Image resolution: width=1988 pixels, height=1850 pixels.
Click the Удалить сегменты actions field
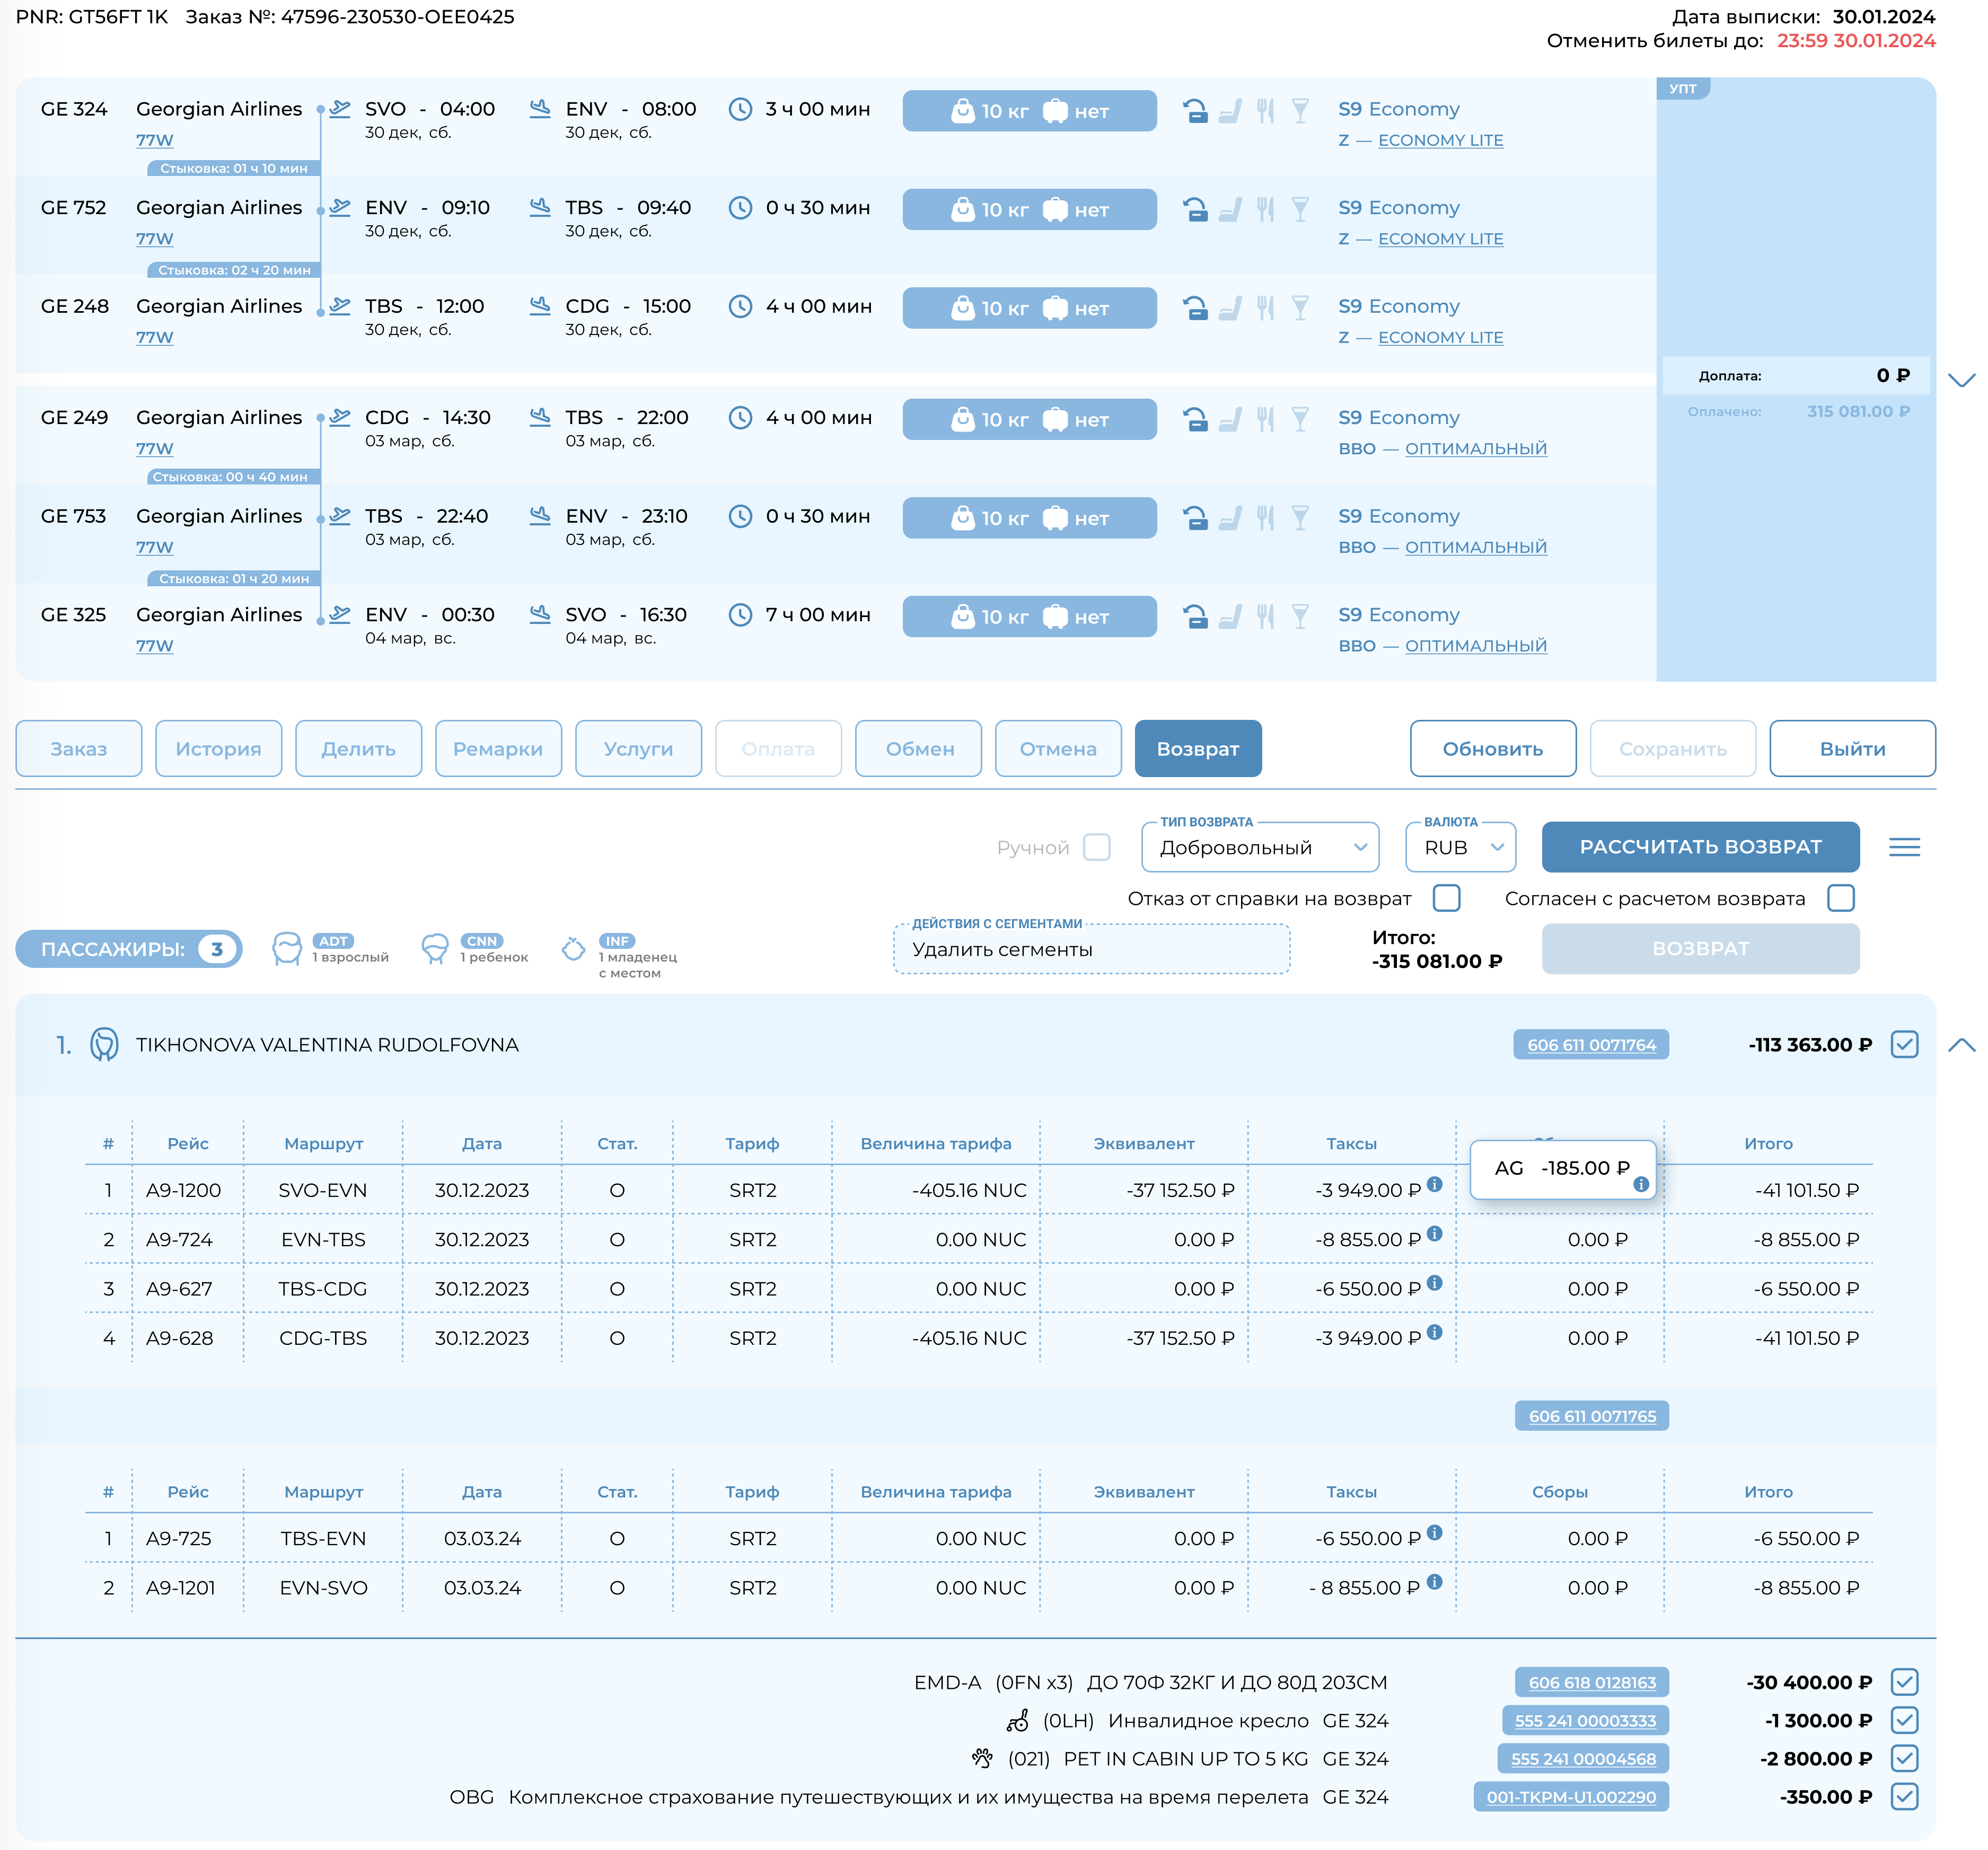coord(1091,949)
